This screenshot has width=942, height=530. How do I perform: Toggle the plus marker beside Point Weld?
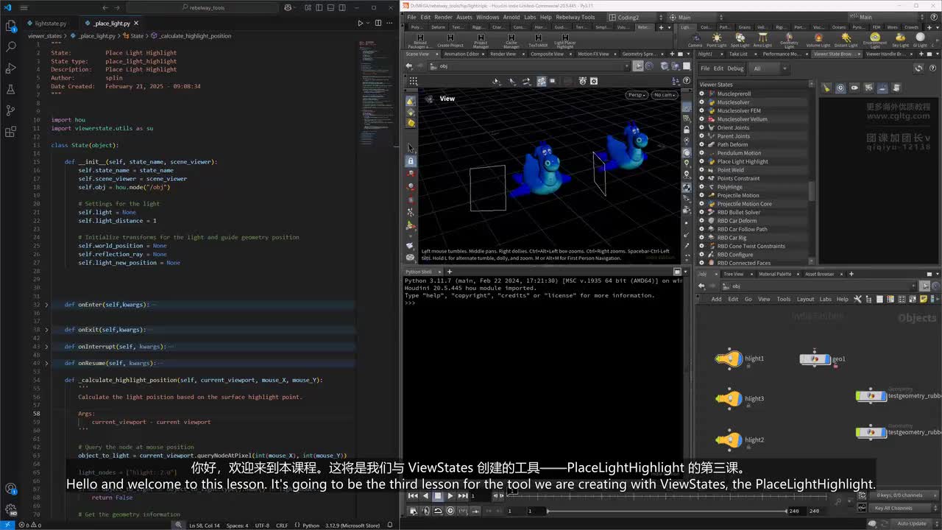click(x=701, y=170)
